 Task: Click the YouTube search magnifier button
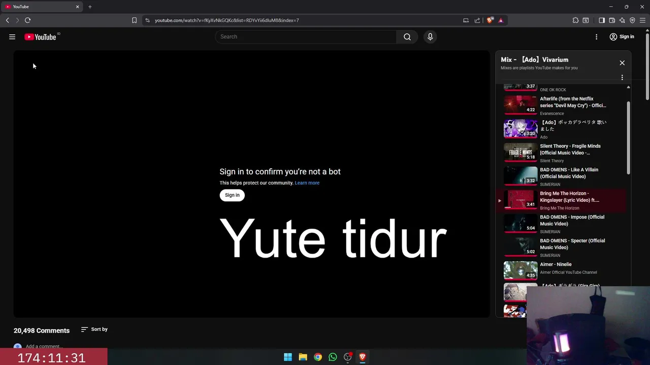coord(407,36)
